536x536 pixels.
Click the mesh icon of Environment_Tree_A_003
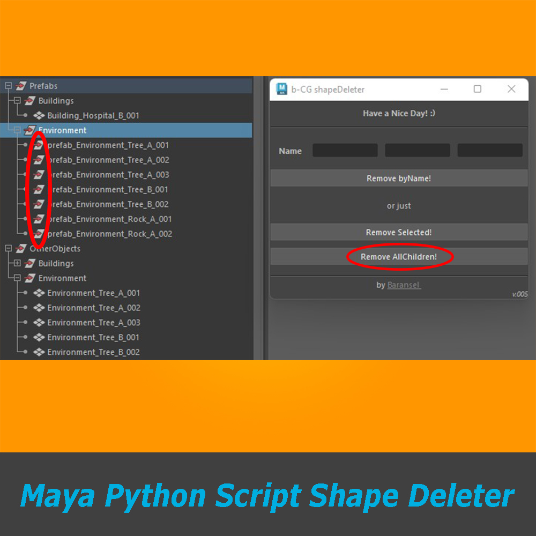coord(39,322)
